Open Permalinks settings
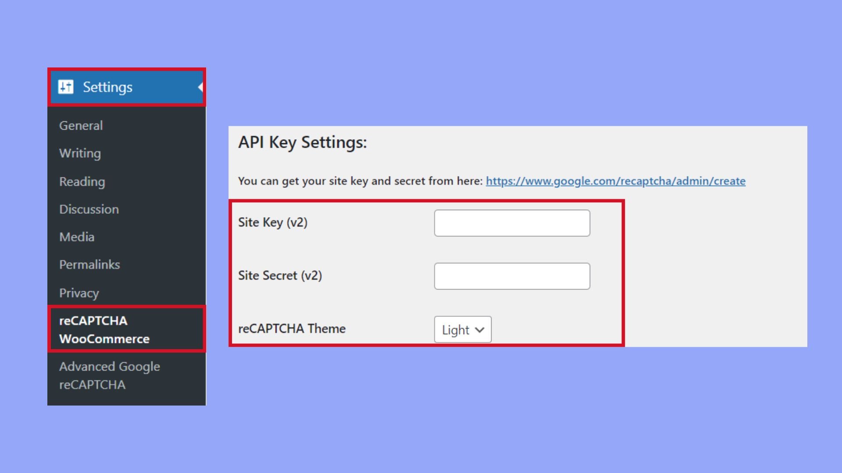Viewport: 842px width, 473px height. (x=89, y=265)
